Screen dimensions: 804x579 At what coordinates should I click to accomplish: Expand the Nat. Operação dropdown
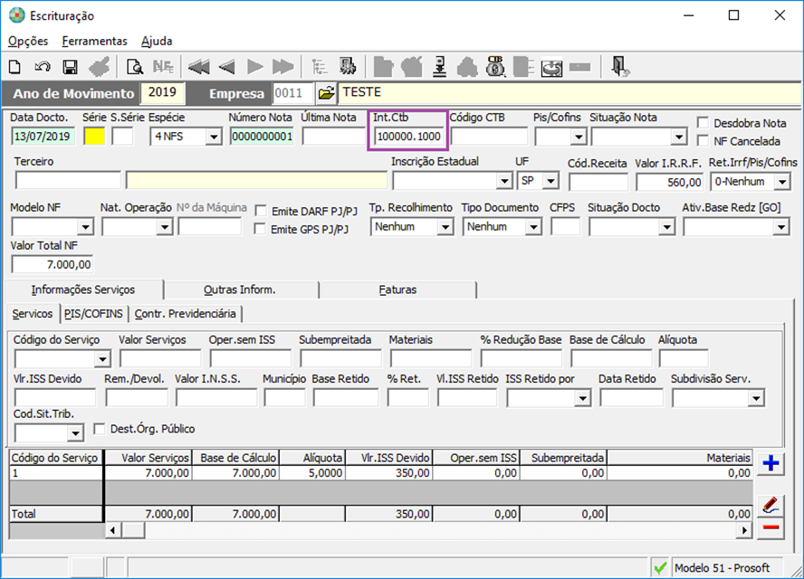[164, 226]
